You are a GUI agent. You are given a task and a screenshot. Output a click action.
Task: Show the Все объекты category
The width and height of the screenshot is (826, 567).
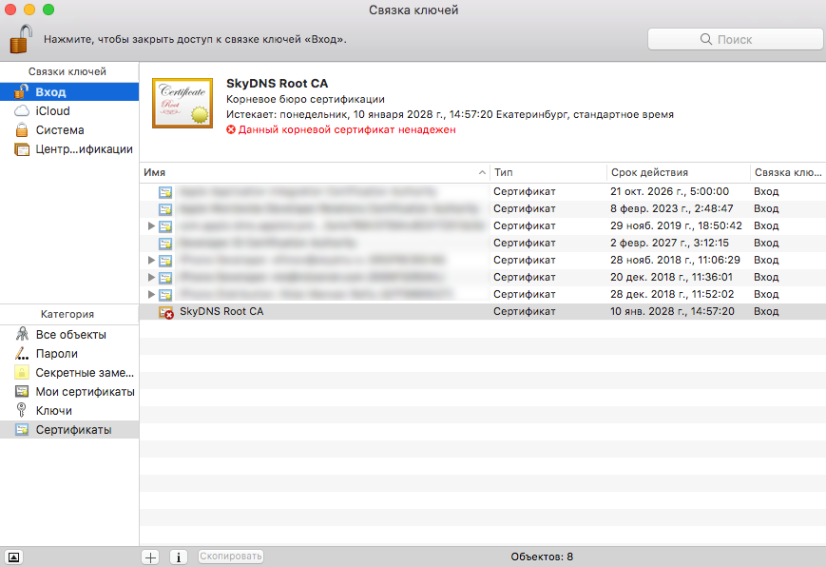pyautogui.click(x=69, y=335)
